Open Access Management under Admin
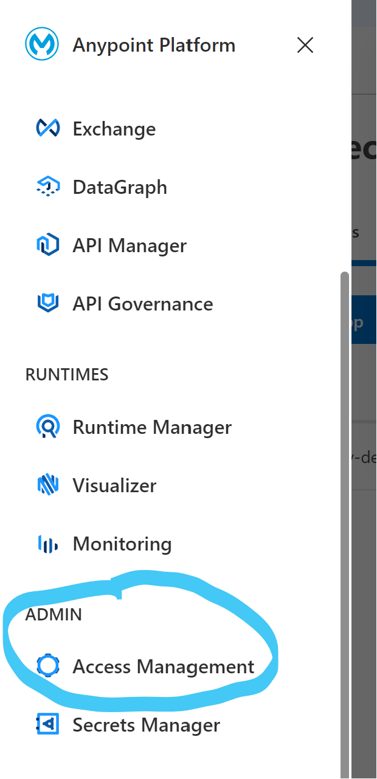 pyautogui.click(x=164, y=667)
